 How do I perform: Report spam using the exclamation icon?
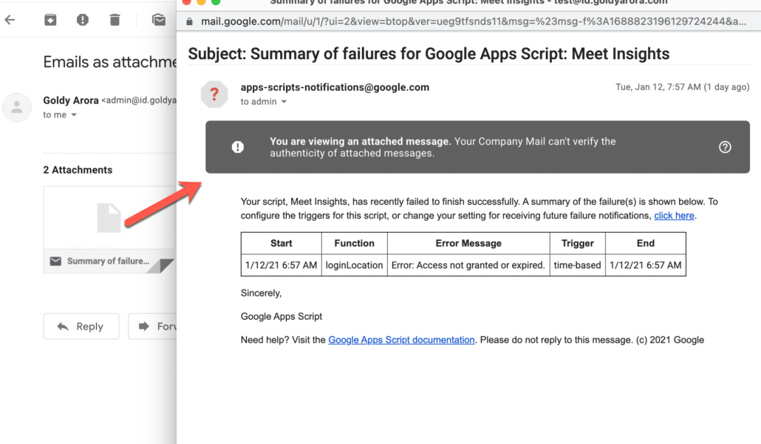pos(83,20)
